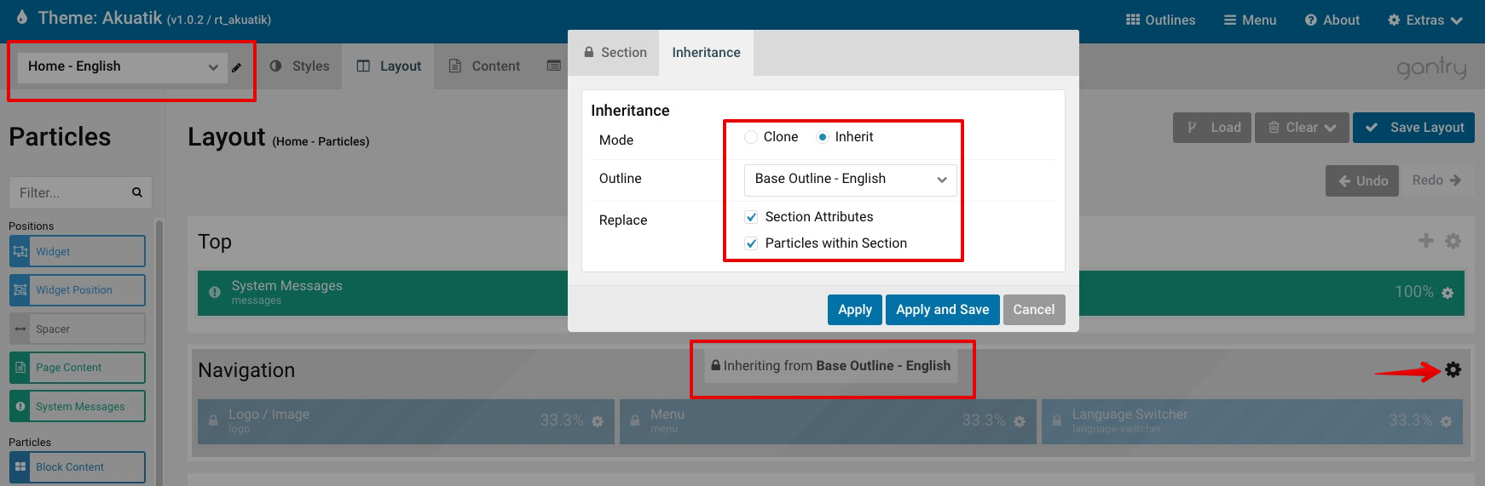Open Language Switcher particle settings gear

click(x=1447, y=421)
